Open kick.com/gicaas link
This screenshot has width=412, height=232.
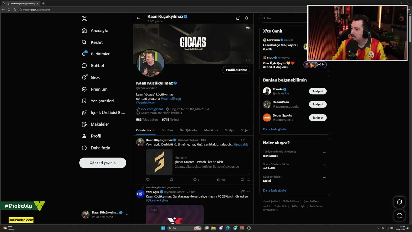click(152, 109)
